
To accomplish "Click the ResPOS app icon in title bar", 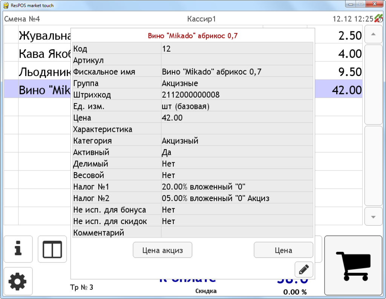I will pyautogui.click(x=6, y=5).
